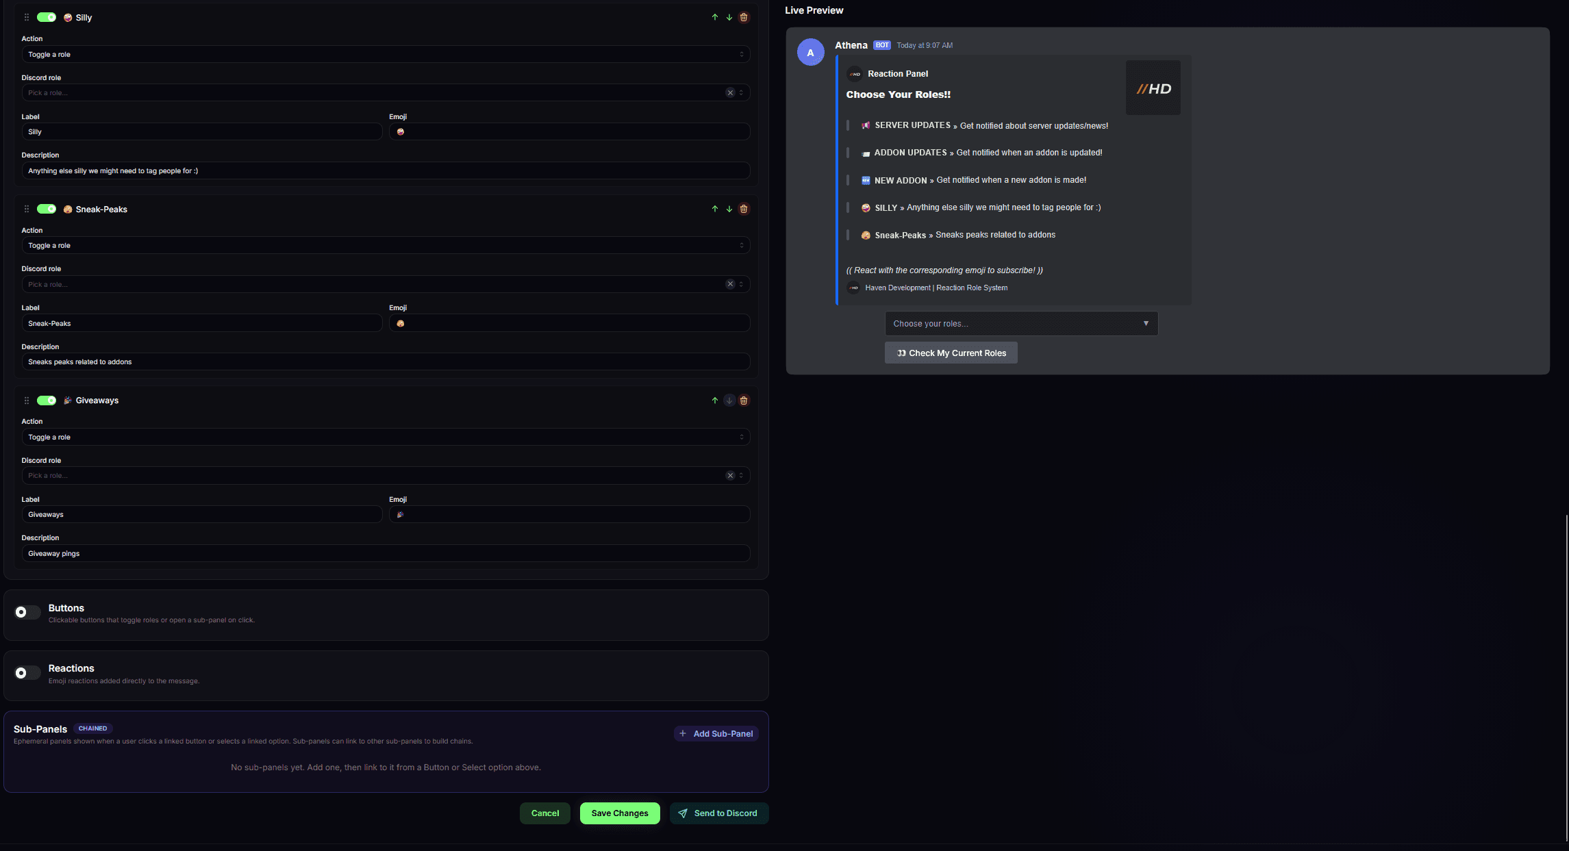This screenshot has width=1569, height=851.
Task: Open the Giveaways Discord role picker
Action: [x=386, y=475]
